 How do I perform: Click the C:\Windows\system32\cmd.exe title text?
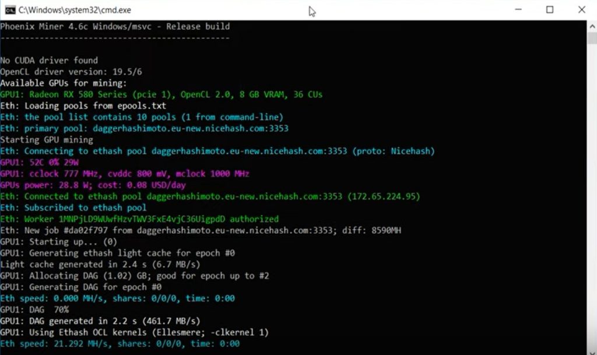tap(75, 10)
